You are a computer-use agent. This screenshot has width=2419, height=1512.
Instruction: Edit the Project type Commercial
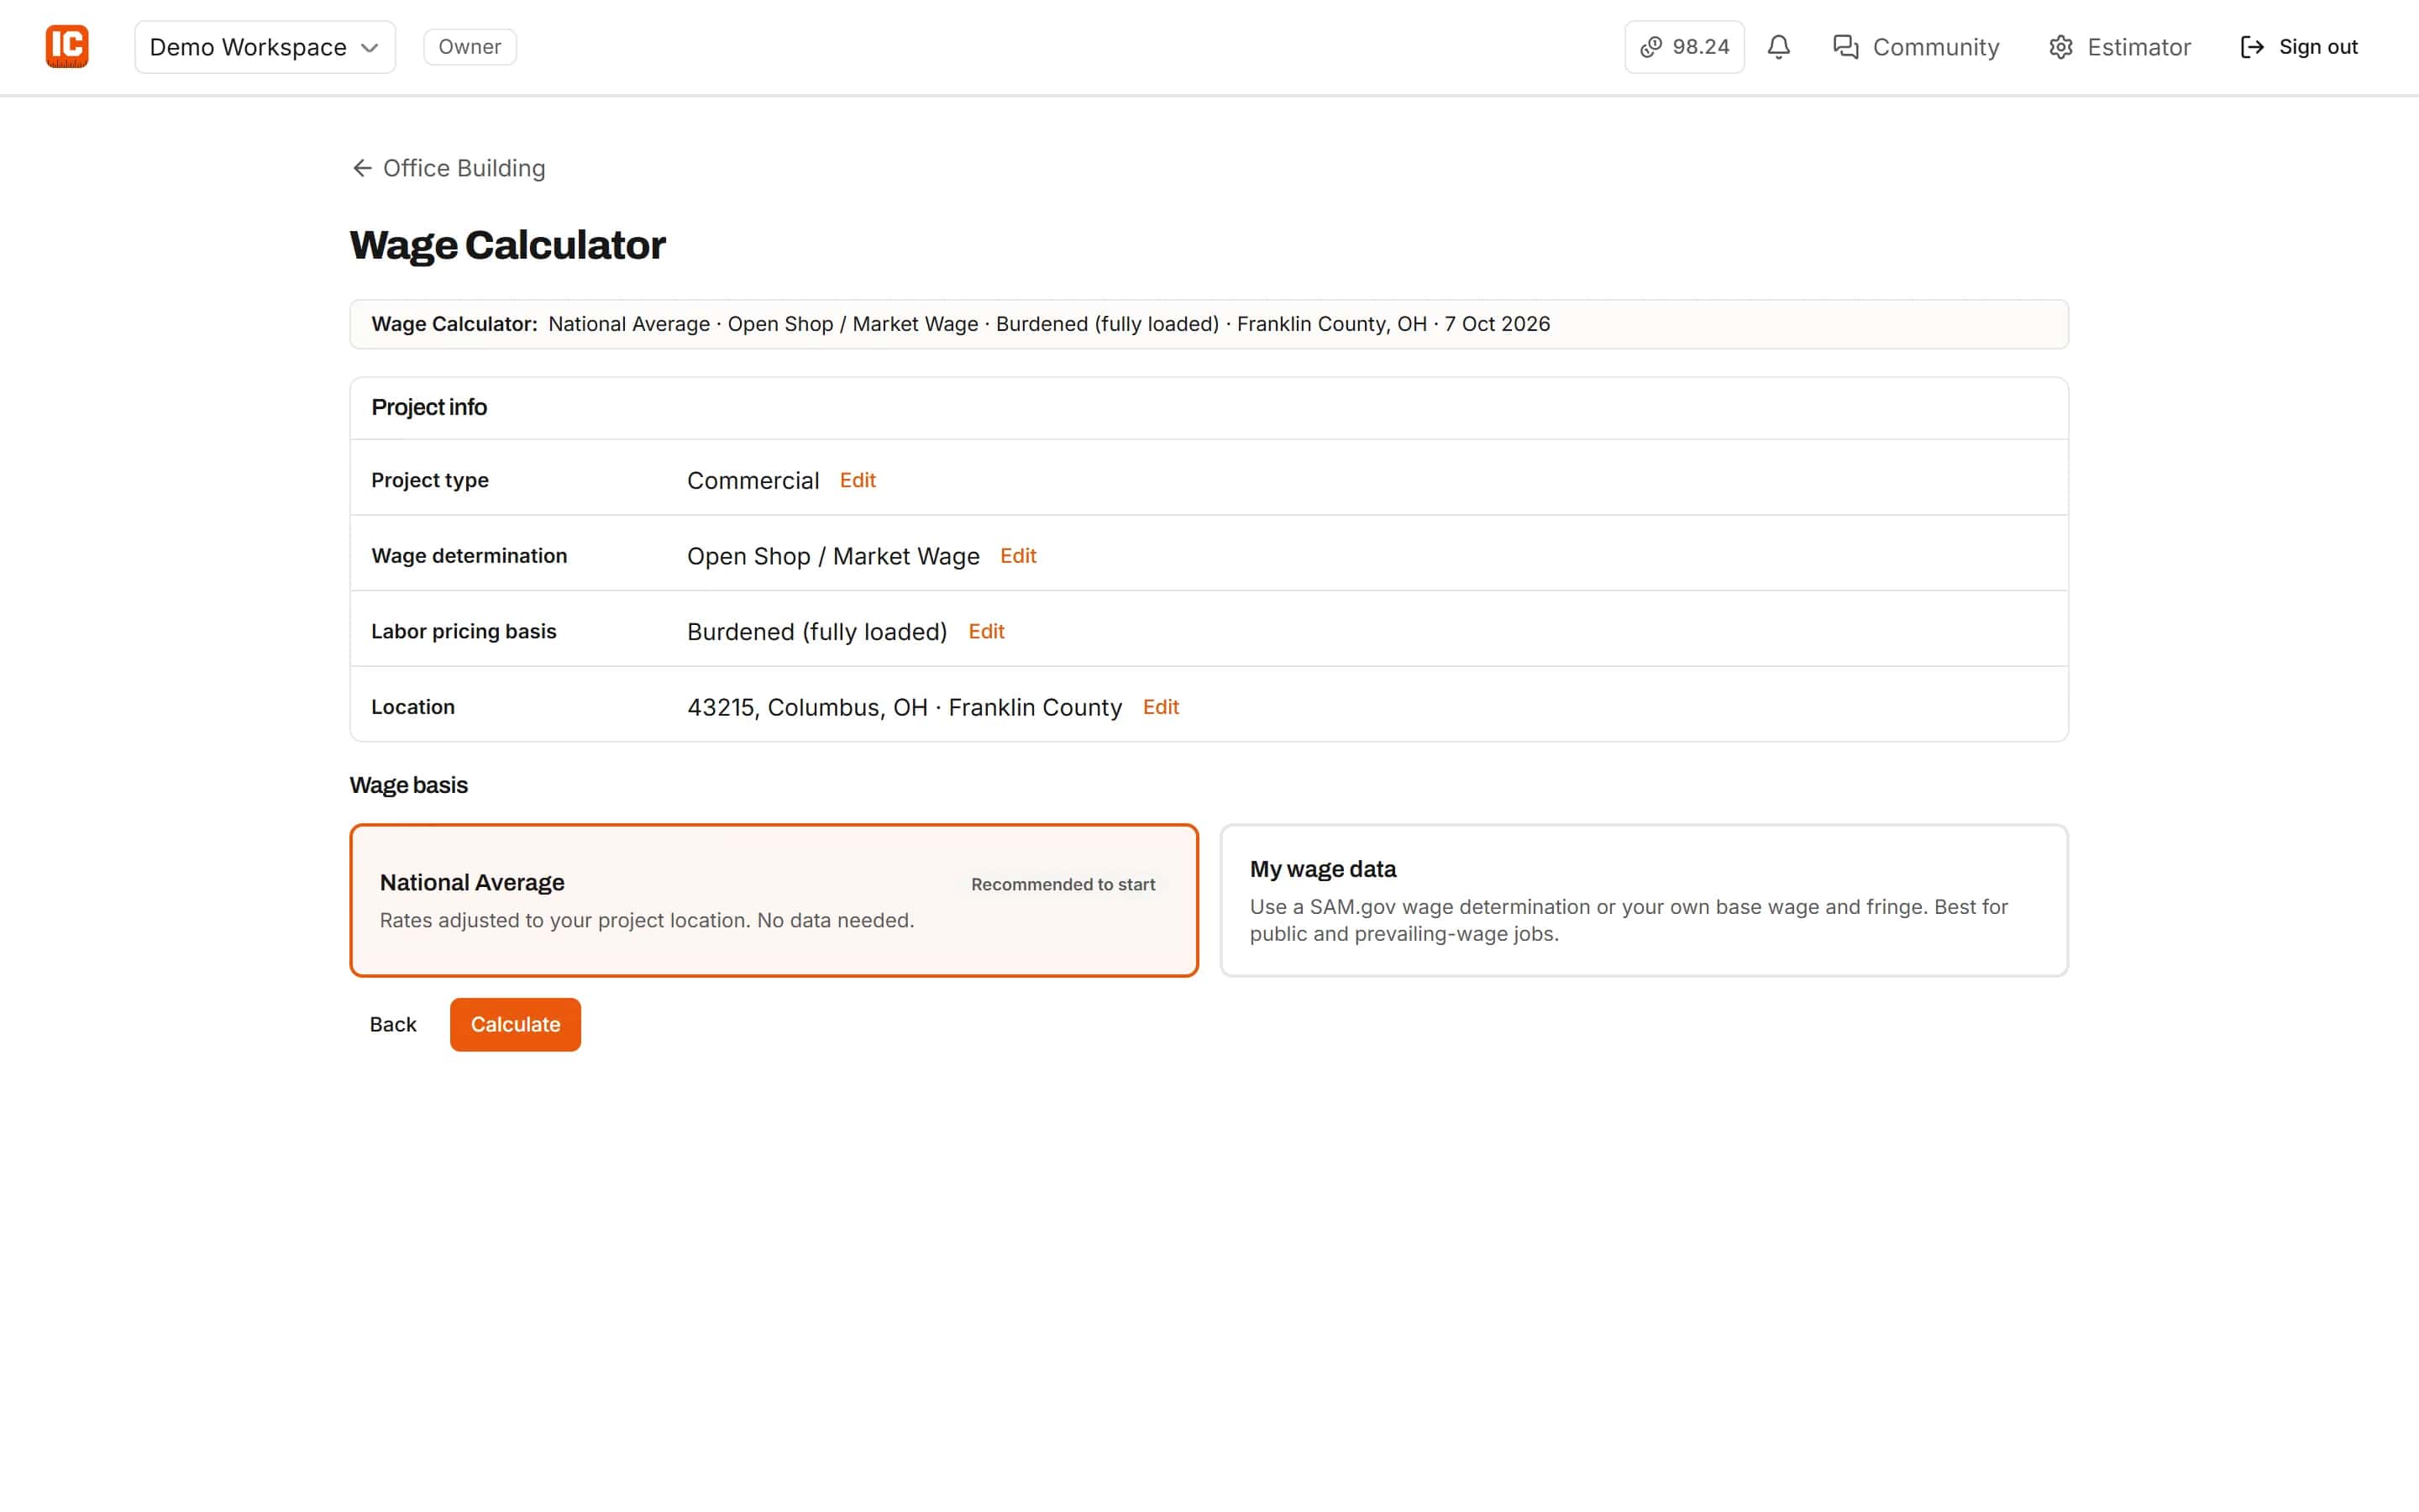(x=858, y=480)
